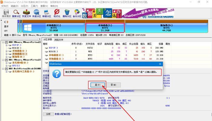This screenshot has width=212, height=121.
Task: Select 老毛桃PE工具盘(Y:) in the tree
Action: [23, 71]
